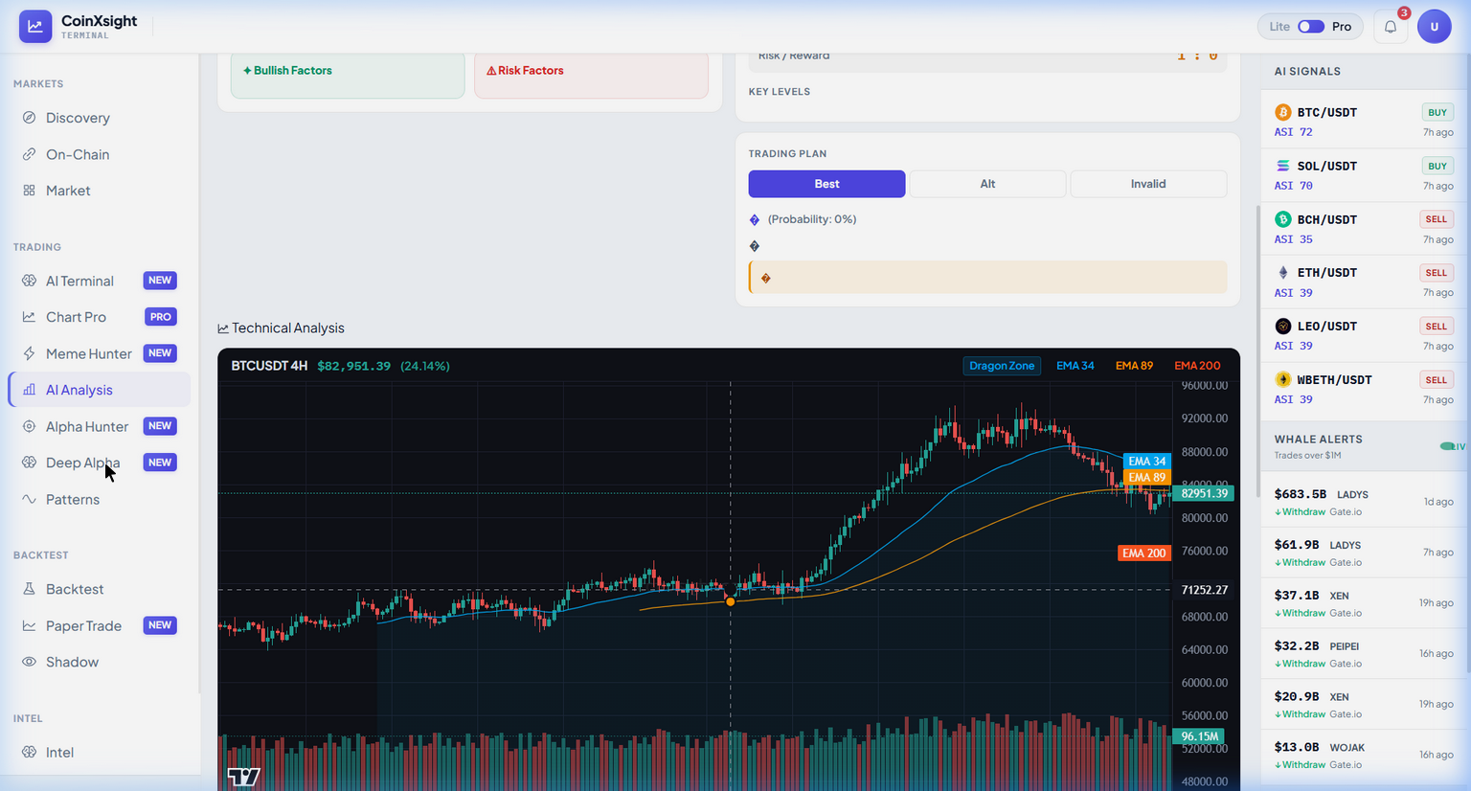Click the CoinXsight logo icon
This screenshot has height=791, width=1471.
click(35, 27)
